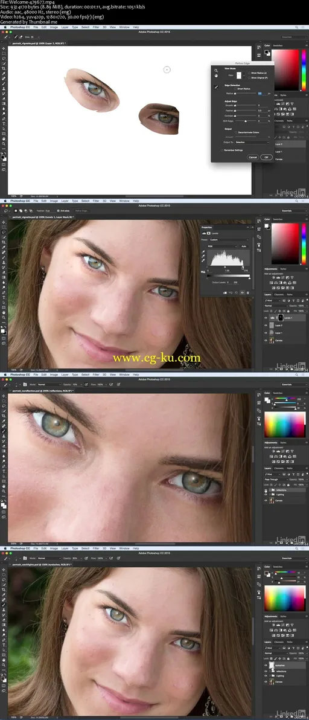Select the Zoom tool inside Refine Edge dialog
309x720 pixels.
pos(216,71)
